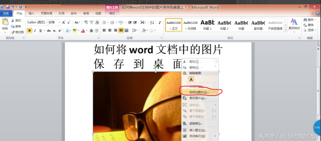Click the phonetic guide (拼音) icon
This screenshot has height=141, width=321.
[x=92, y=23]
